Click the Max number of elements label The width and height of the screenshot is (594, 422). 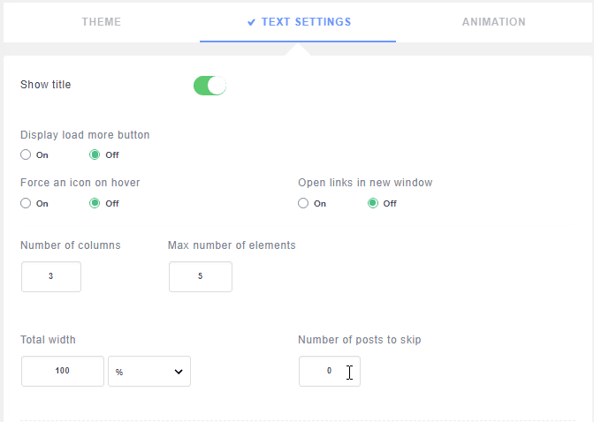point(232,245)
